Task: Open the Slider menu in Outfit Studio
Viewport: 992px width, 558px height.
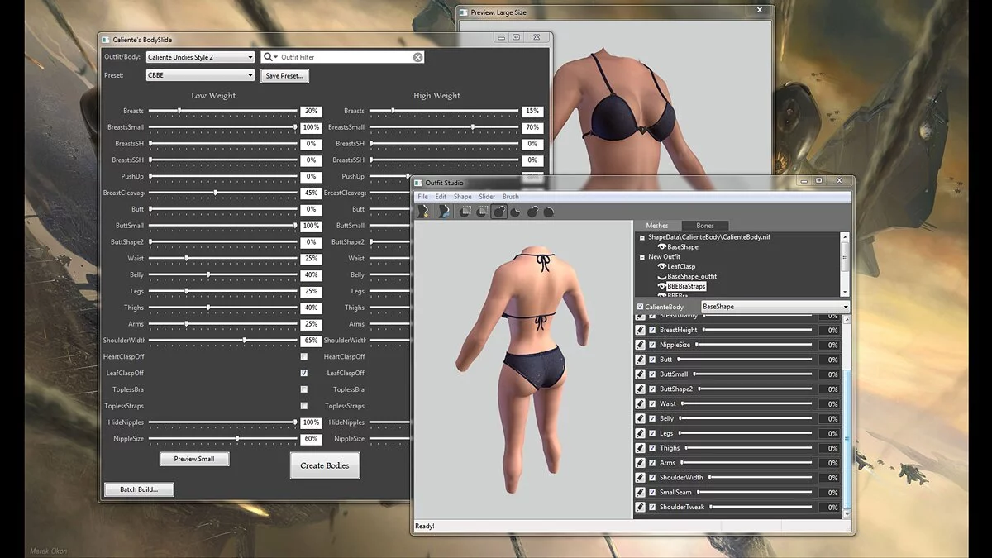Action: (487, 196)
